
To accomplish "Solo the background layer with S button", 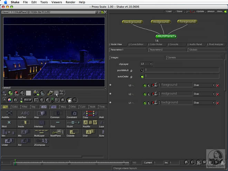I will coord(148,103).
